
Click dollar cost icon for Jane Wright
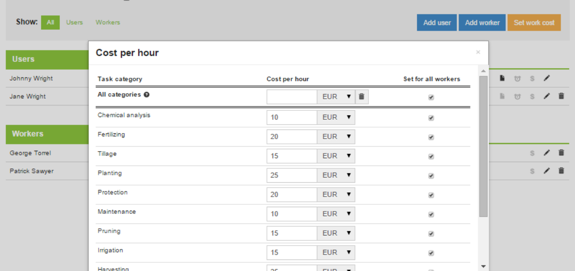(532, 96)
